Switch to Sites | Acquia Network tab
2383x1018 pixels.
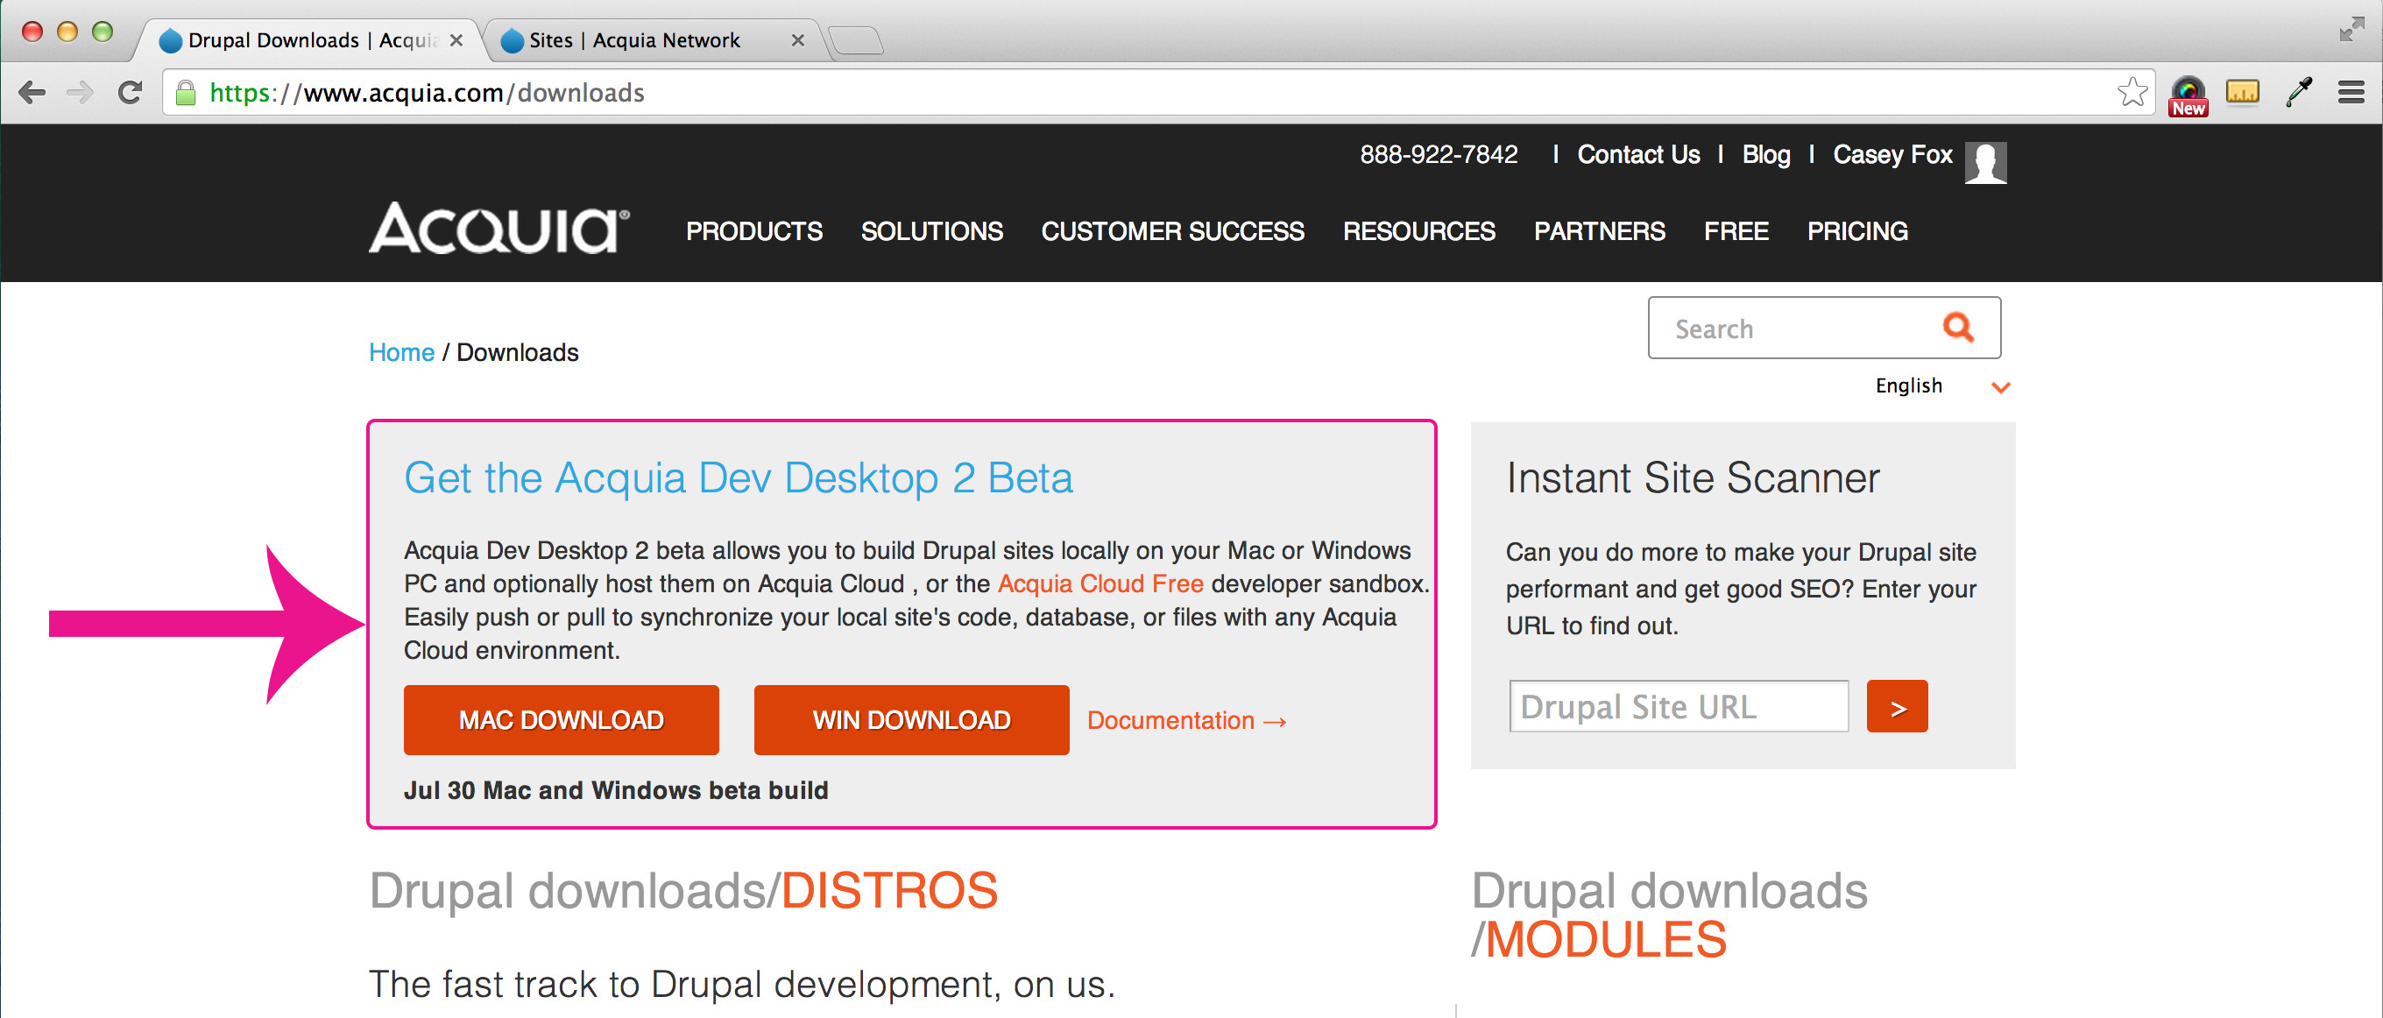pyautogui.click(x=634, y=40)
